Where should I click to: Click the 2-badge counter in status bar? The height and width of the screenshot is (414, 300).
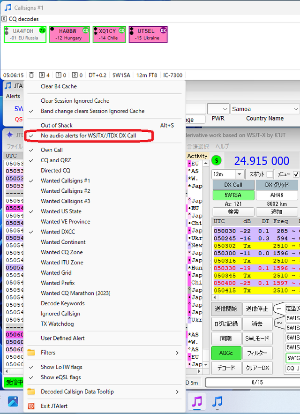[77, 75]
